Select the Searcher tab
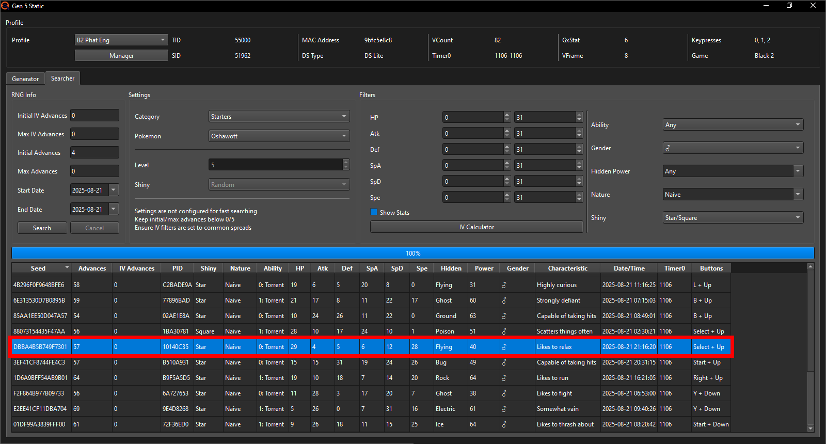 coord(62,78)
